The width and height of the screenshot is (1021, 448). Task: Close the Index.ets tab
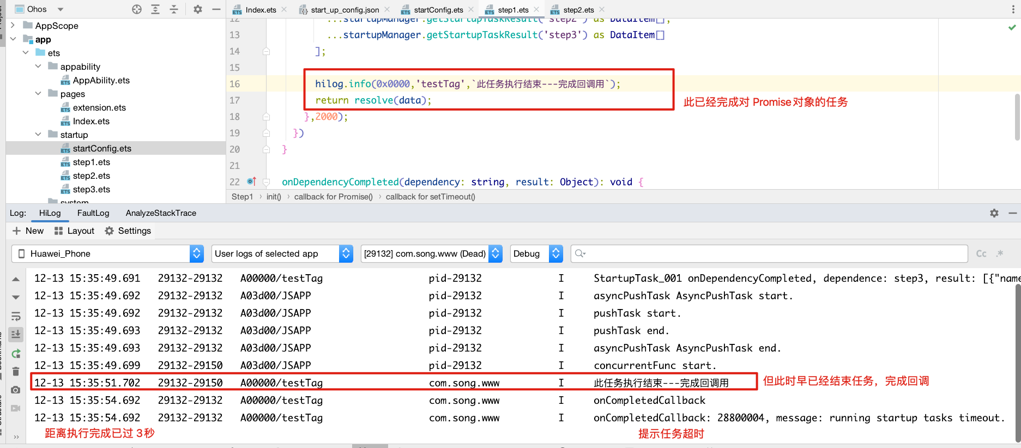click(x=284, y=9)
